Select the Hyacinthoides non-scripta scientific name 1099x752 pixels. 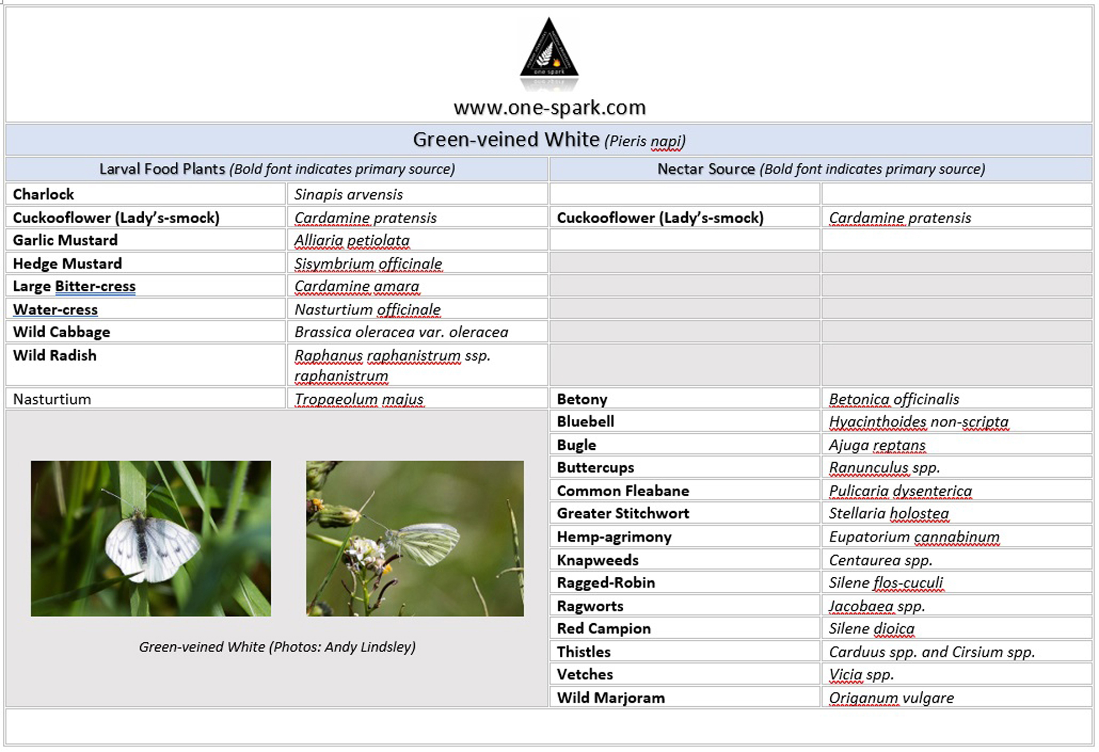point(918,421)
